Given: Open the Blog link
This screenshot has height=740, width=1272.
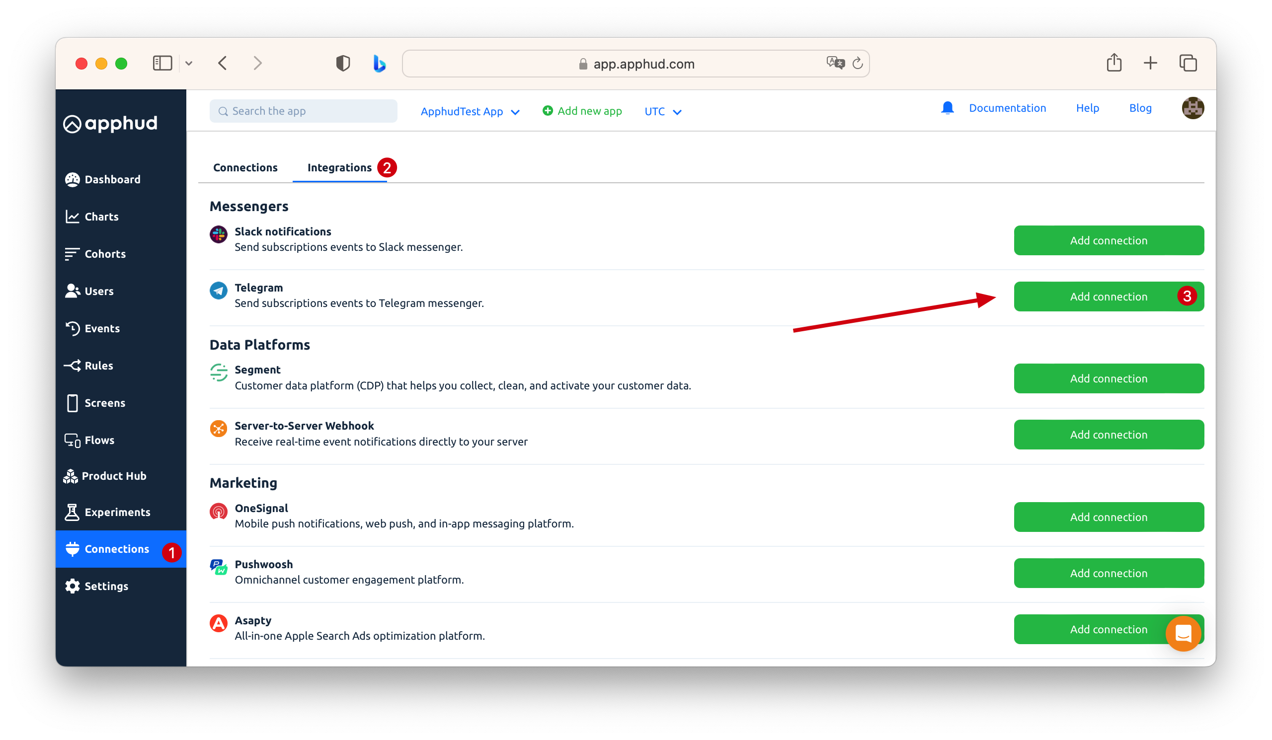Looking at the screenshot, I should pyautogui.click(x=1140, y=108).
